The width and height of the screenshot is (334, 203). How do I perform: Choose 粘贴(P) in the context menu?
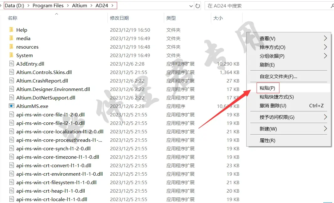pyautogui.click(x=289, y=88)
